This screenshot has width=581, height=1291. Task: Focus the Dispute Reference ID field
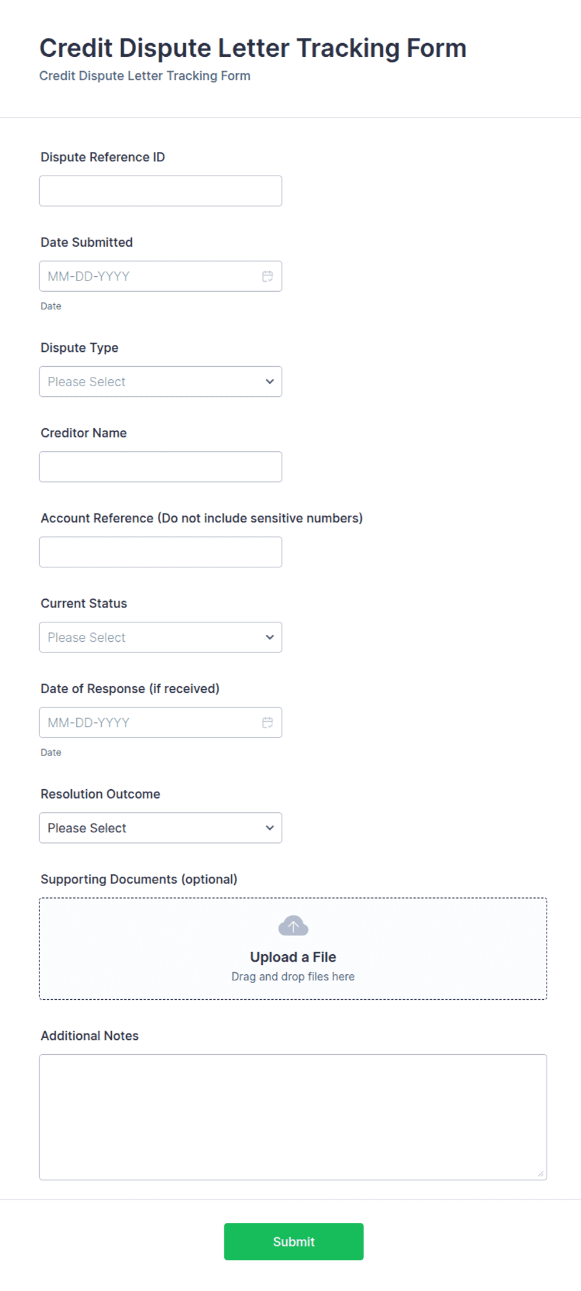click(161, 191)
